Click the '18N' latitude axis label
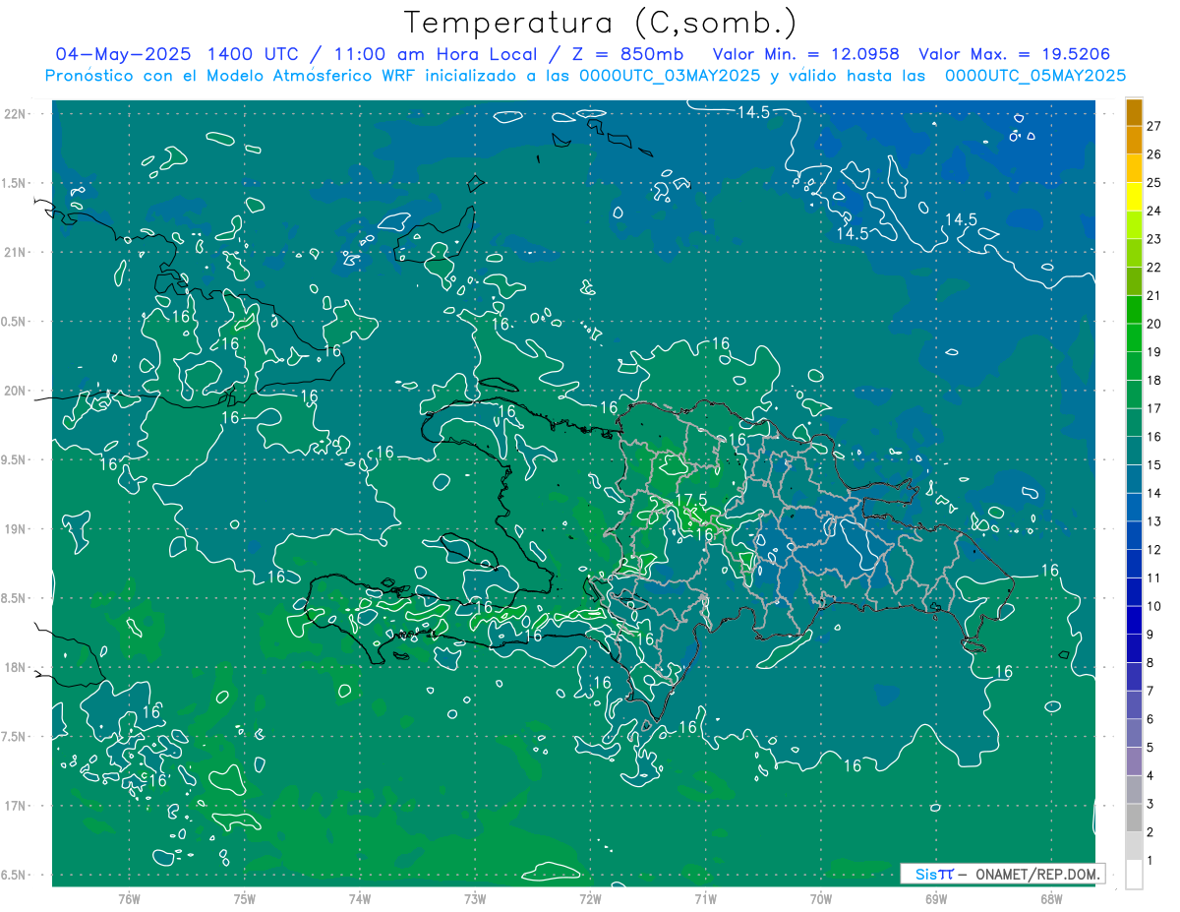1180x912 pixels. click(x=14, y=667)
